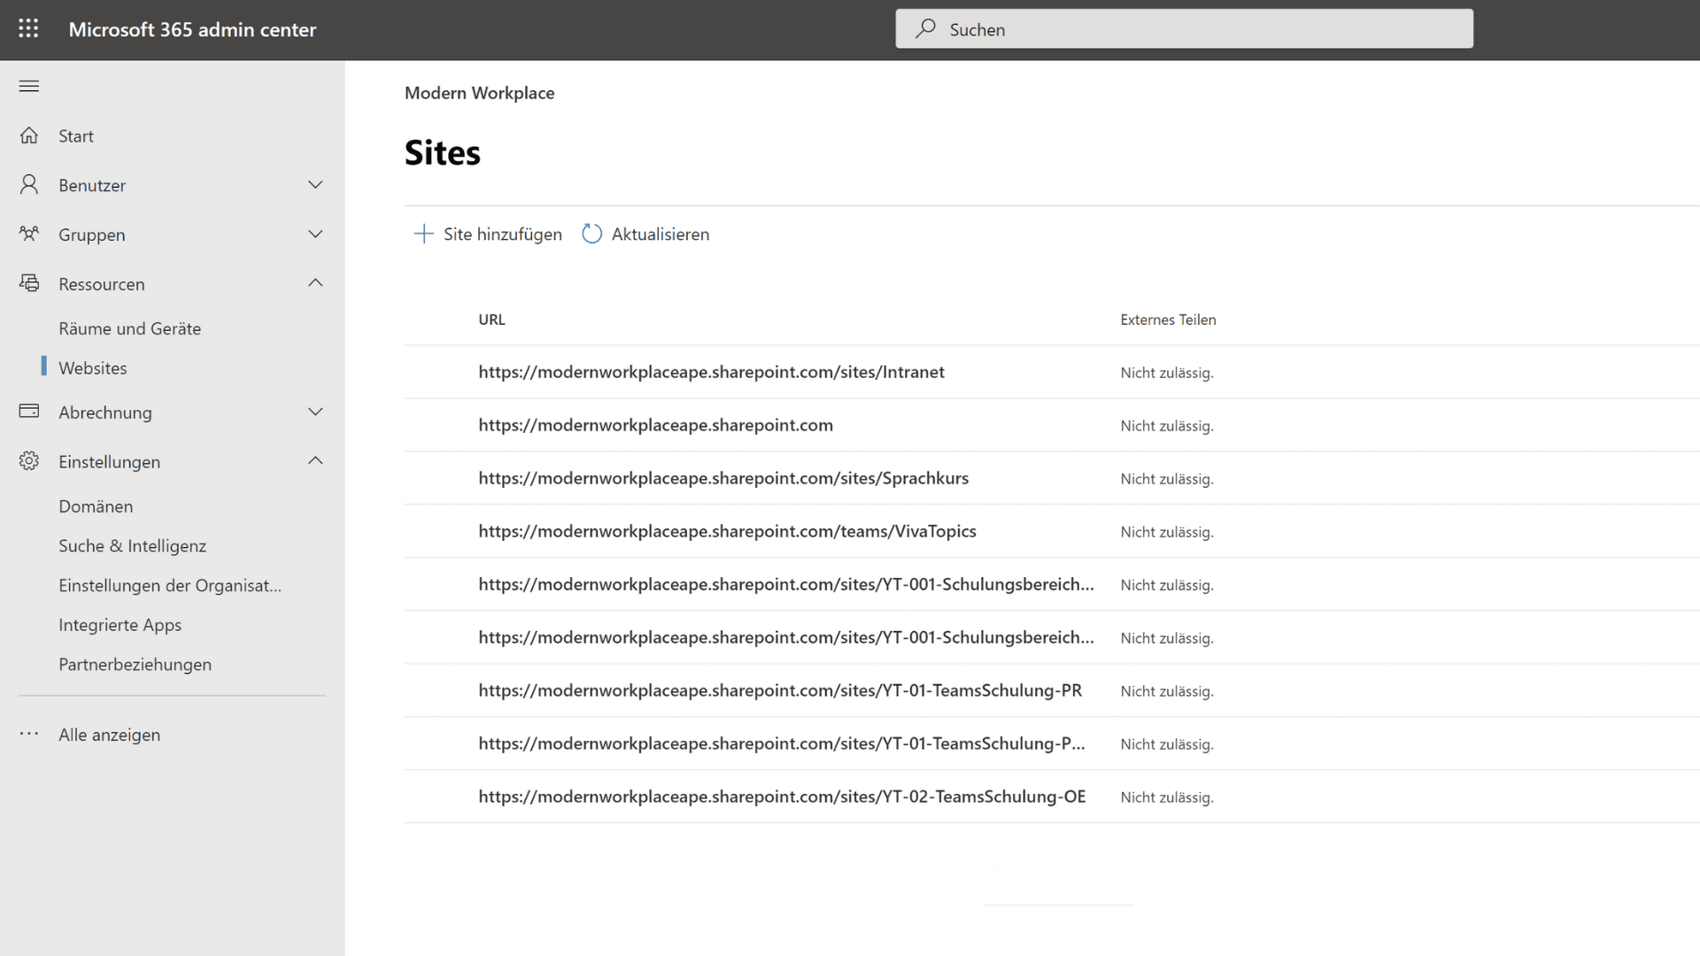
Task: Click the Start home icon
Action: pos(29,135)
